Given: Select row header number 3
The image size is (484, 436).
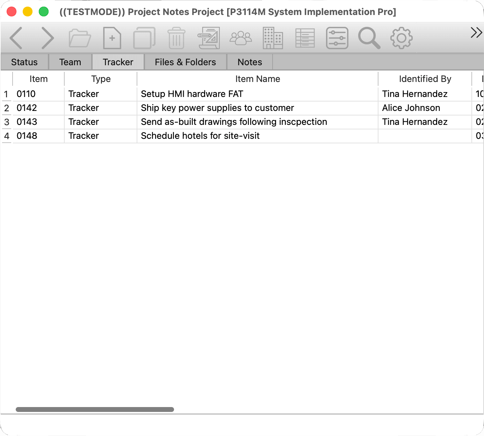Looking at the screenshot, I should [7, 122].
